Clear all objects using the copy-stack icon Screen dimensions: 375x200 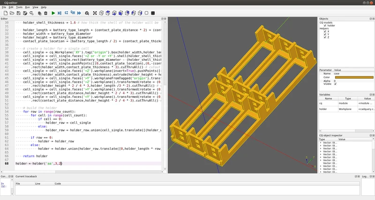tap(39, 13)
